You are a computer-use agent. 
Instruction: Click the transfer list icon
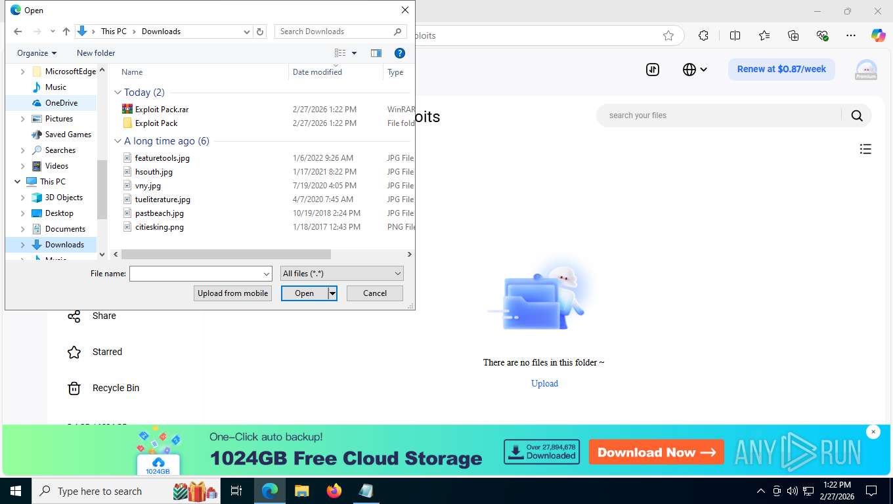pos(653,70)
